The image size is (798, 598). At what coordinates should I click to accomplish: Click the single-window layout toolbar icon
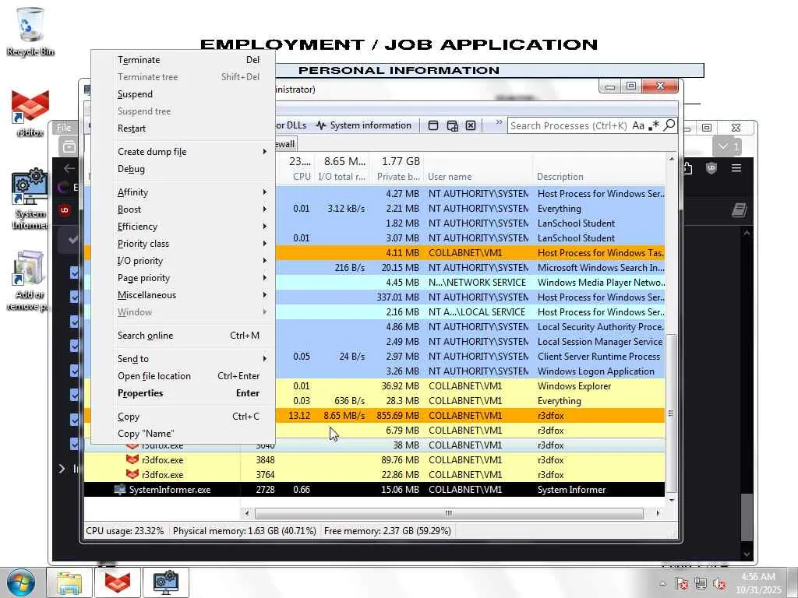[x=433, y=125]
